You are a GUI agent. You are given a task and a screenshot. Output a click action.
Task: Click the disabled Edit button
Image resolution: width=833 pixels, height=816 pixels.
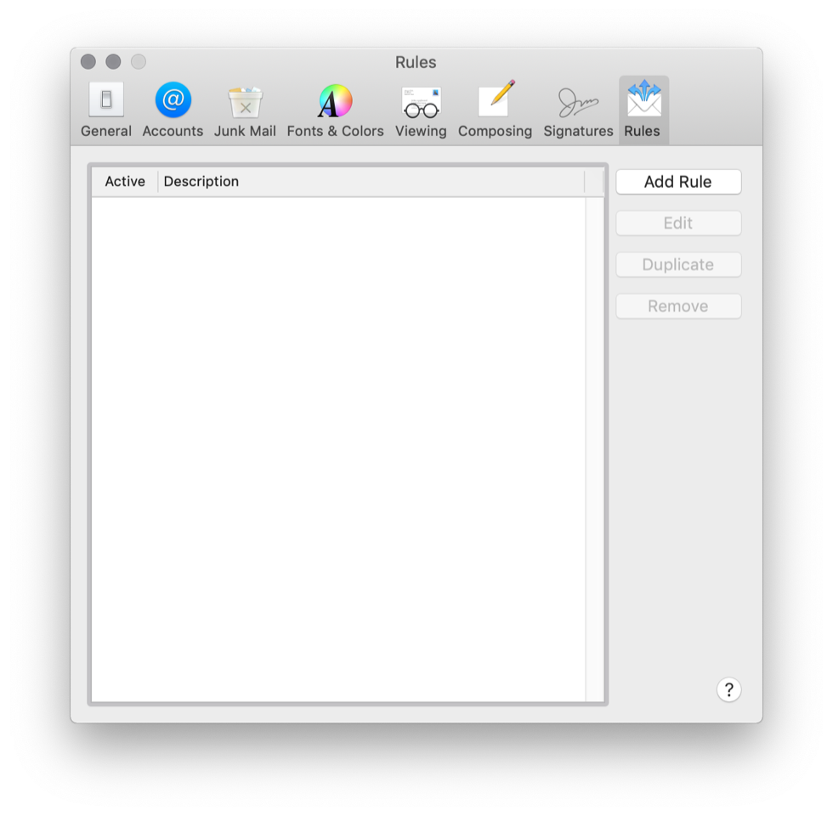point(678,223)
